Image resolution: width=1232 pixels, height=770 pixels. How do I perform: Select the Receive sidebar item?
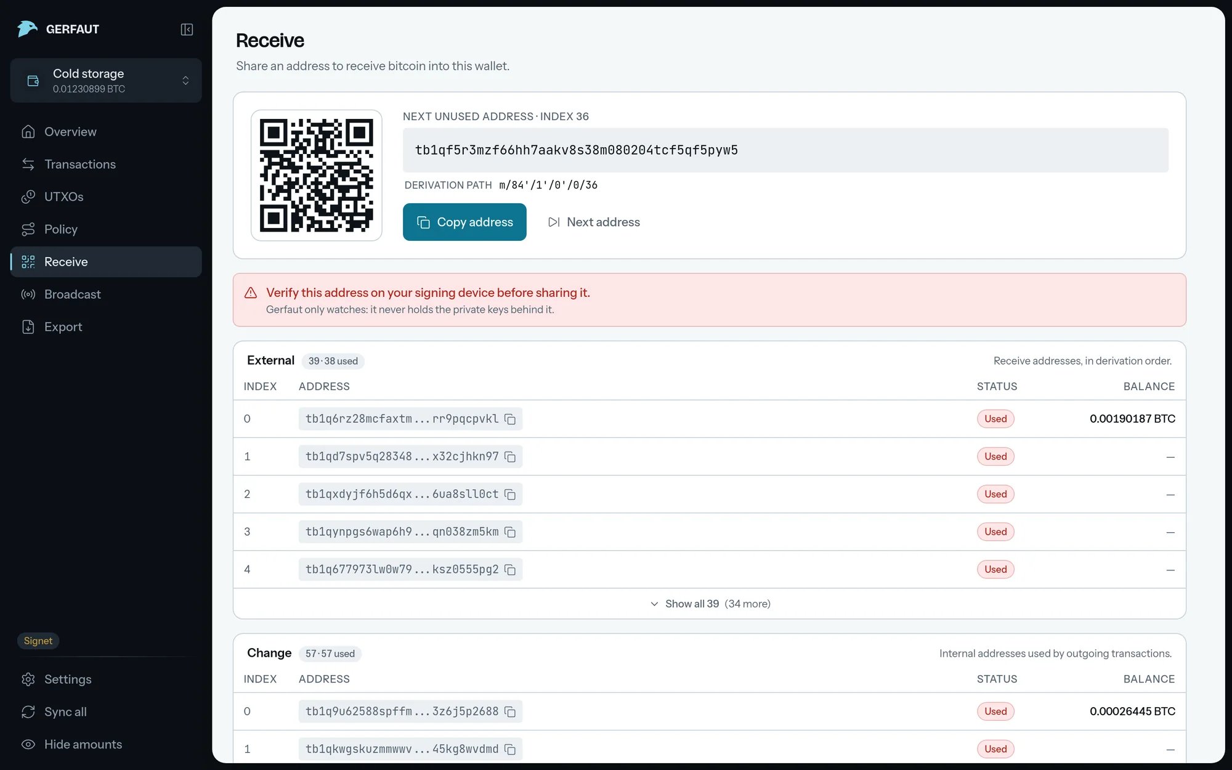click(x=106, y=262)
